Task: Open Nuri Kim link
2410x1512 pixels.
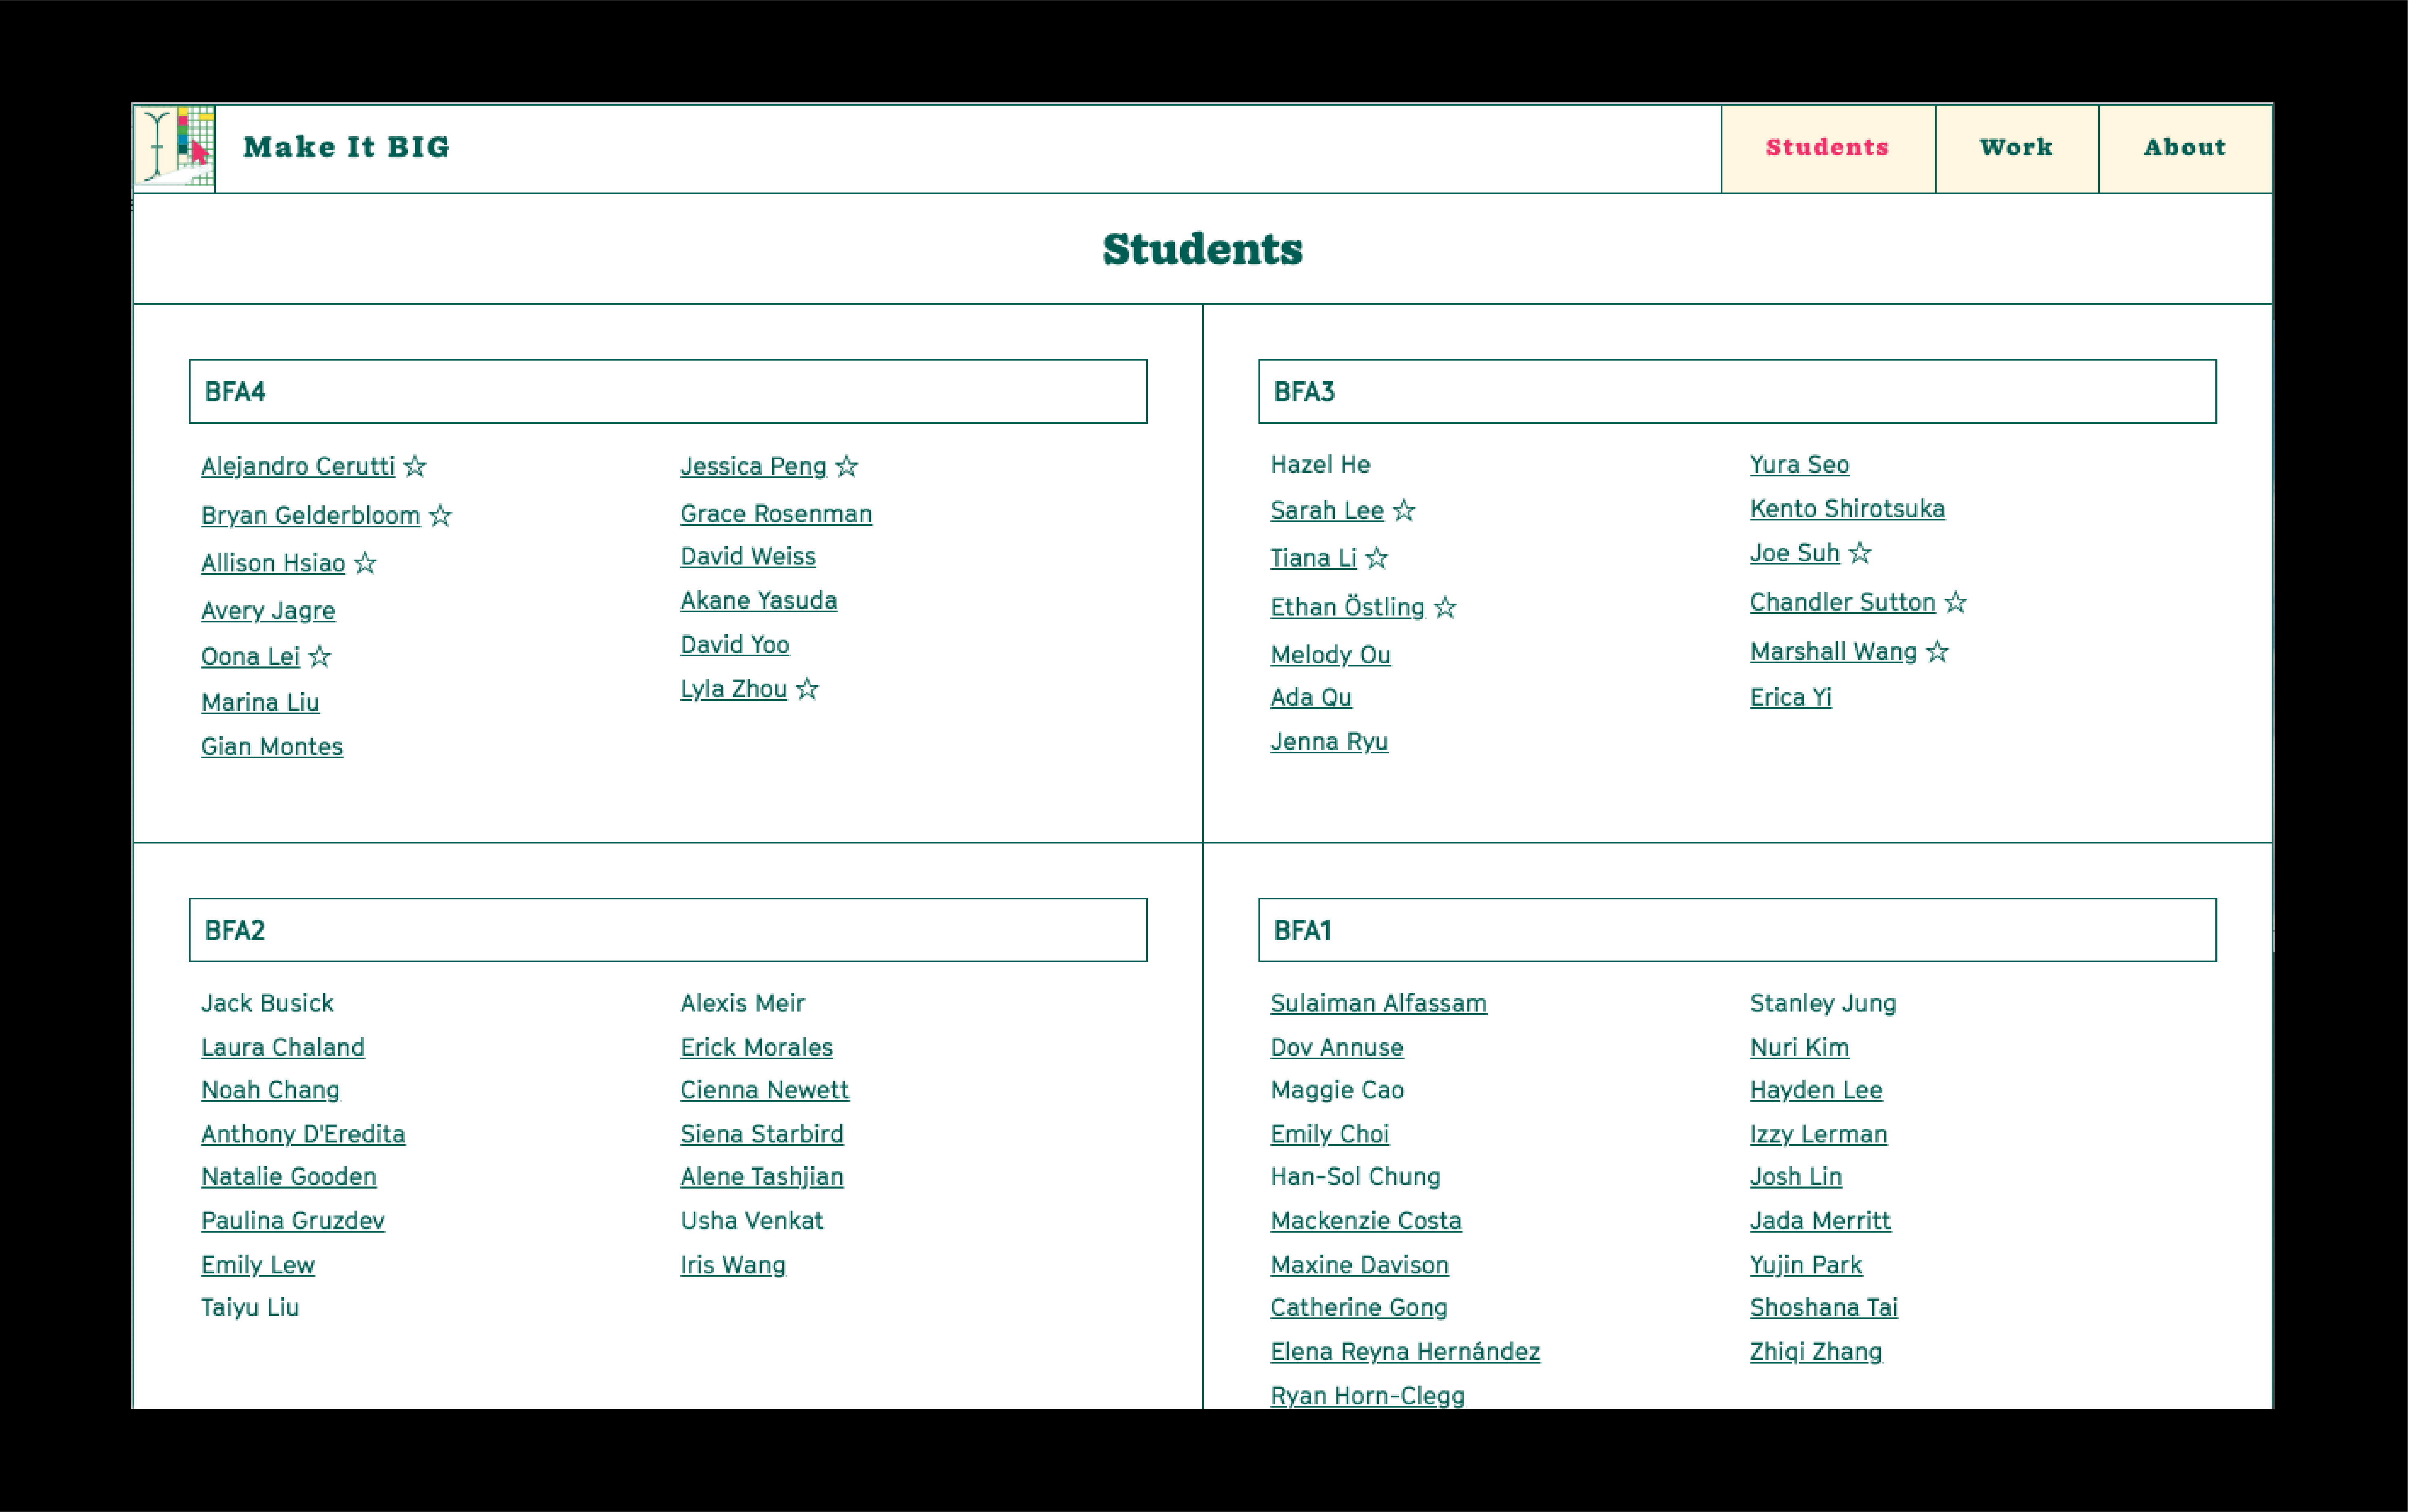Action: point(1800,1047)
